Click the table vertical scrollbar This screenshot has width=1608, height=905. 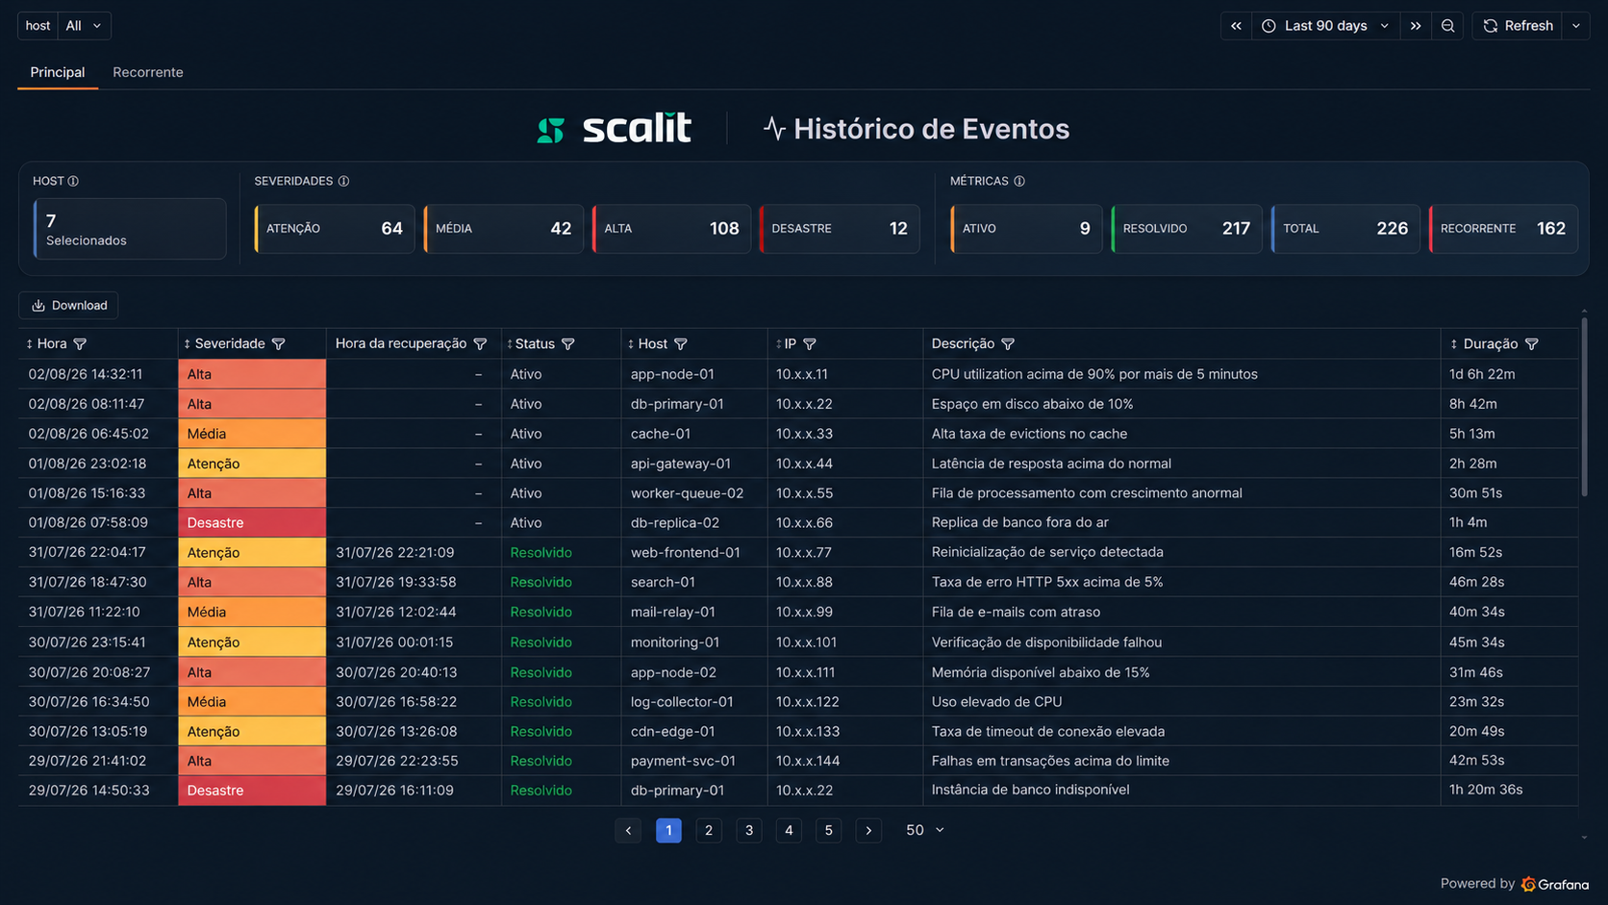tap(1584, 408)
